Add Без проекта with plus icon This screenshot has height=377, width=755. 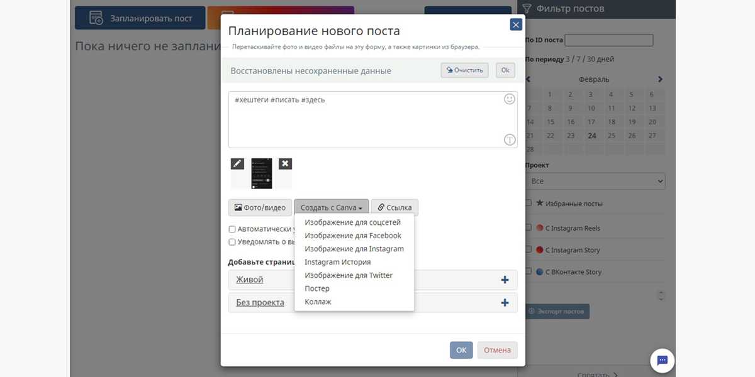[x=505, y=302]
